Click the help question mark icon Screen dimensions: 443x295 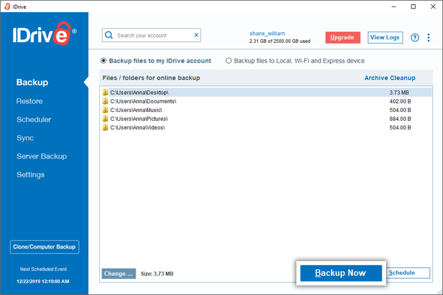click(415, 37)
